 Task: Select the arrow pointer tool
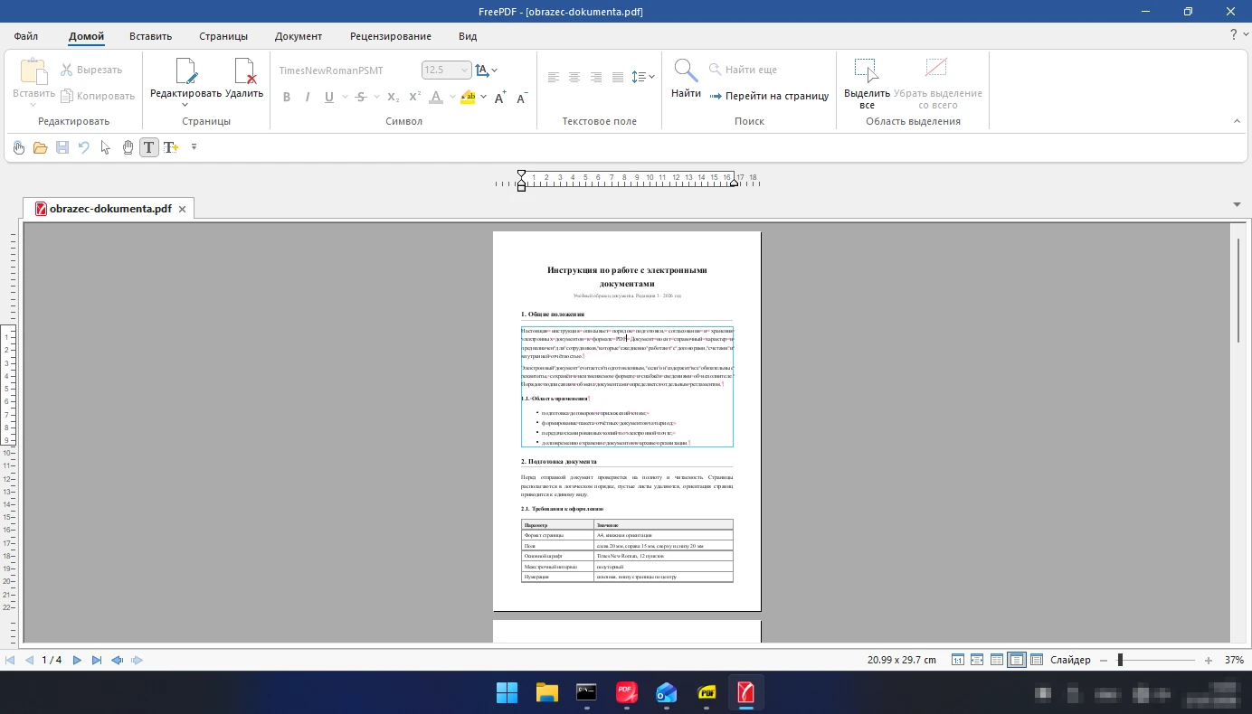[106, 147]
